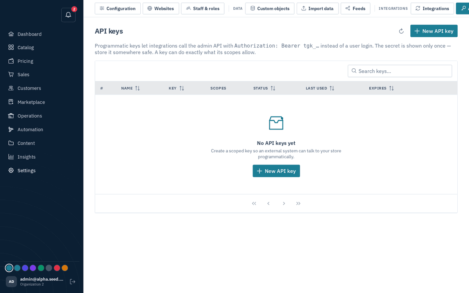
Task: Choose the orange theme swatch
Action: click(65, 268)
